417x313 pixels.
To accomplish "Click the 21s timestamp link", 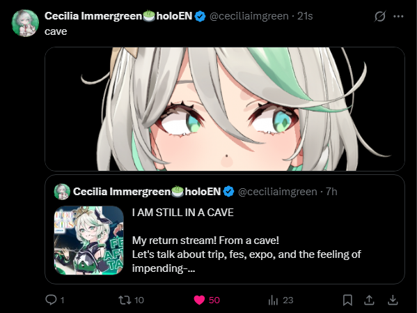I will coord(305,16).
